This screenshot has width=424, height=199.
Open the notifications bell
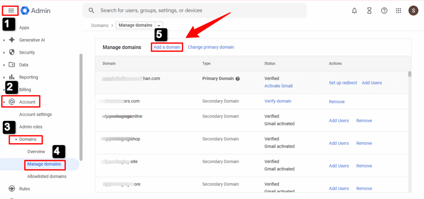[x=354, y=11]
